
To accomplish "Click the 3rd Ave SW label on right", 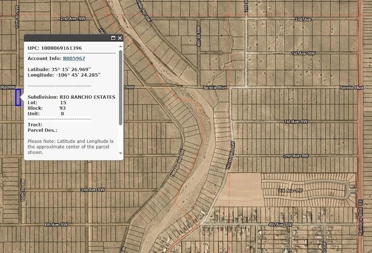I will (290, 190).
